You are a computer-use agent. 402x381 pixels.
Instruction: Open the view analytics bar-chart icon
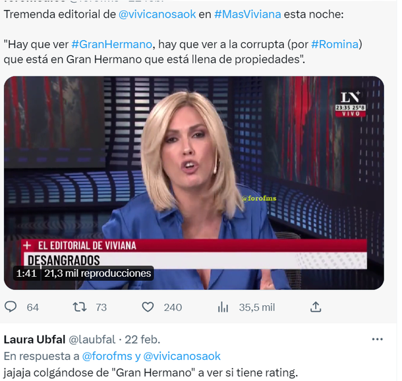223,307
